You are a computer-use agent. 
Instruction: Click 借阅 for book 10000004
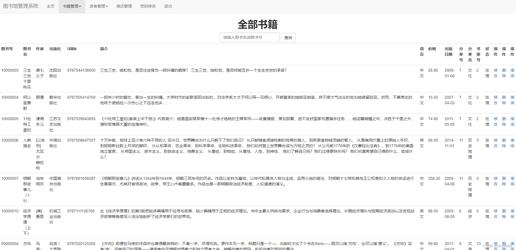[512, 100]
